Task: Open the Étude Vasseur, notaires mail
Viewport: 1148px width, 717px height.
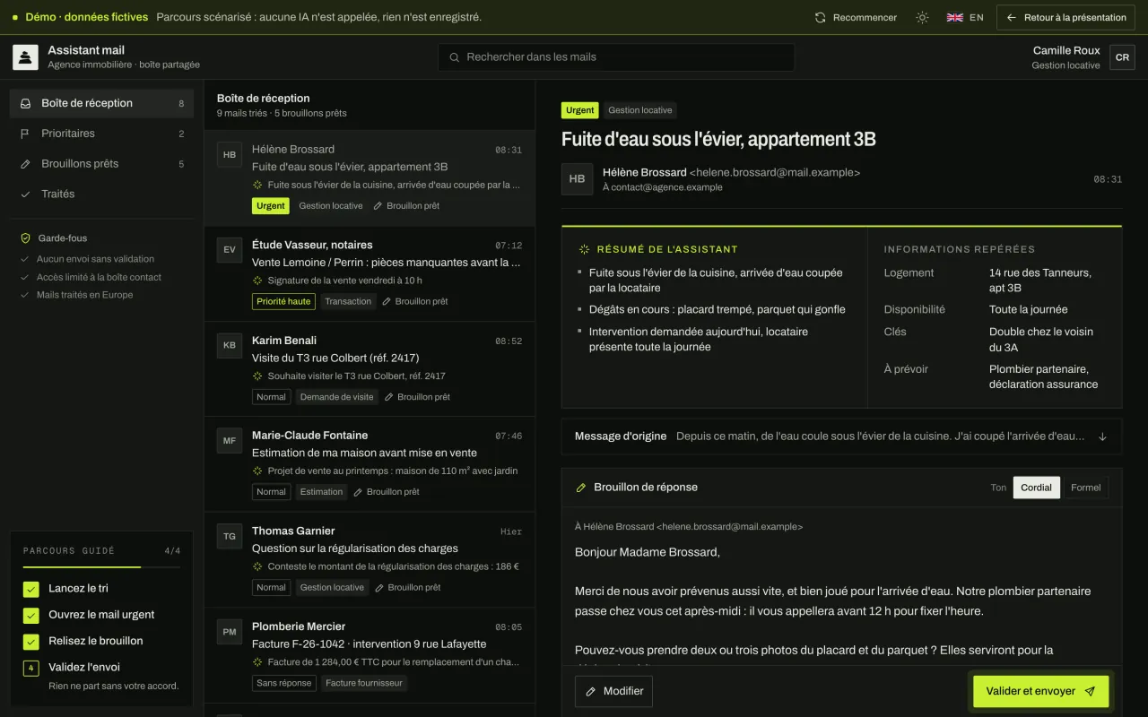Action: click(x=370, y=274)
